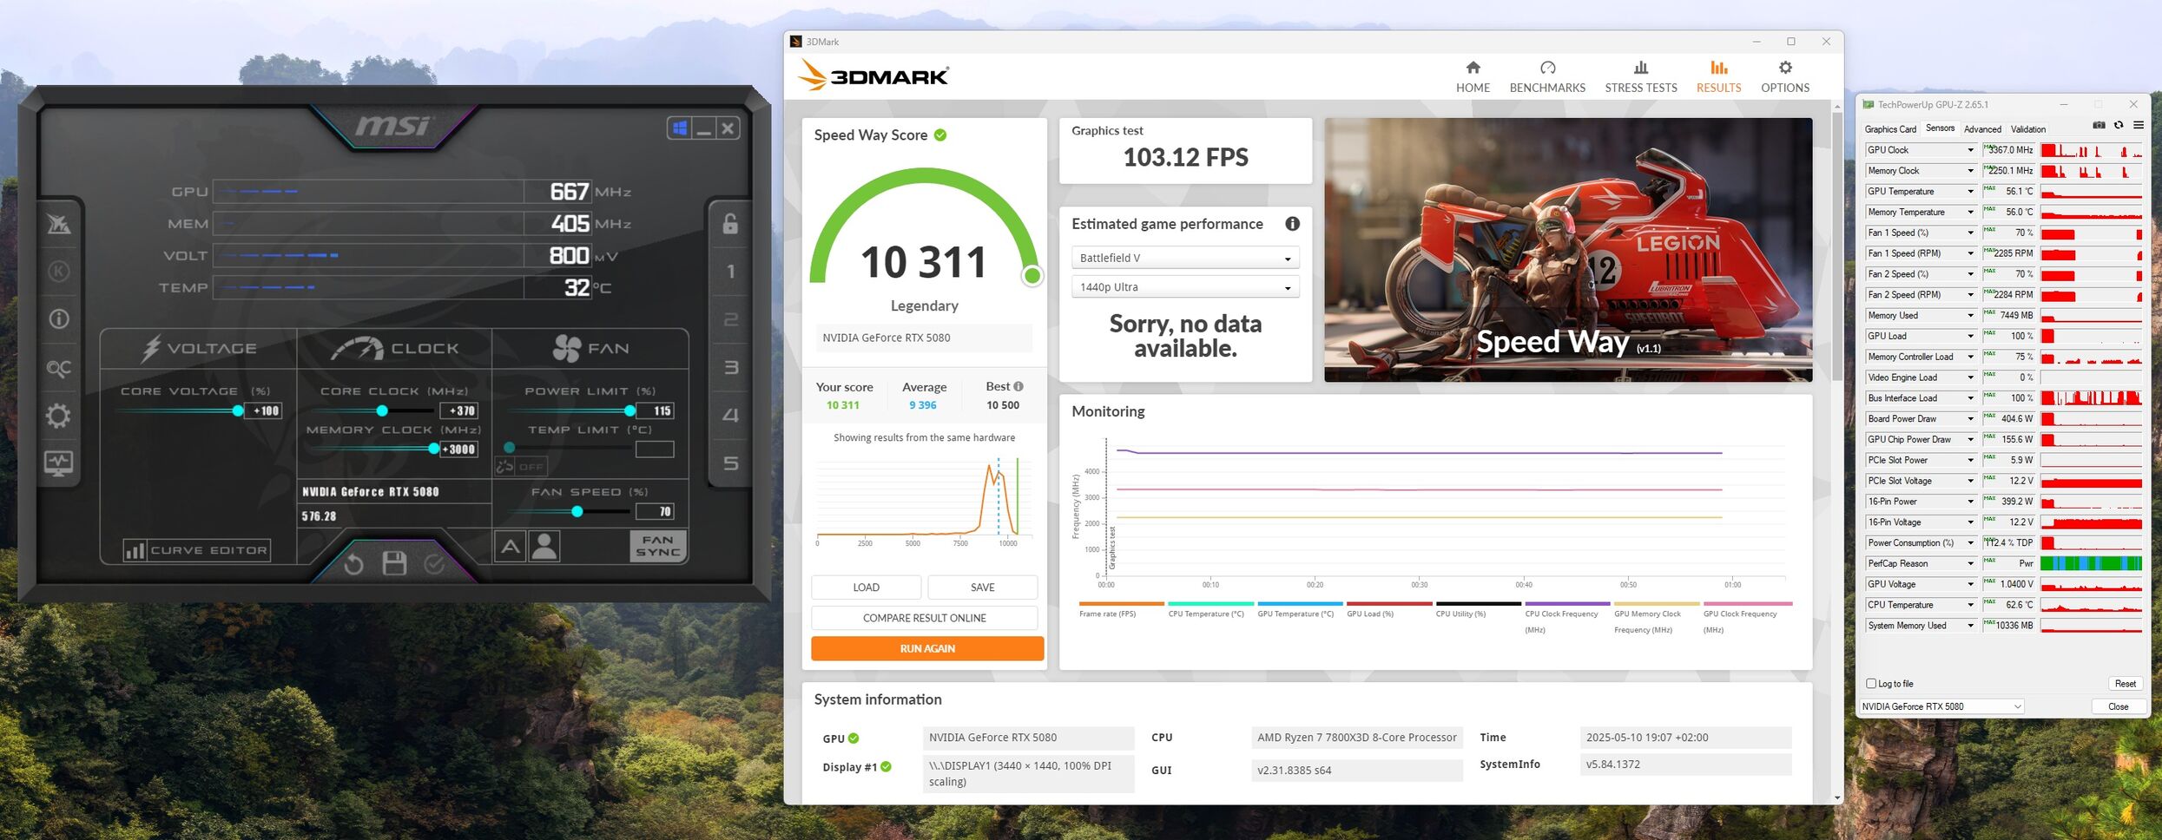Switch to the Advanced tab in GPU-Z
Viewport: 2162px width, 840px height.
click(x=1982, y=129)
